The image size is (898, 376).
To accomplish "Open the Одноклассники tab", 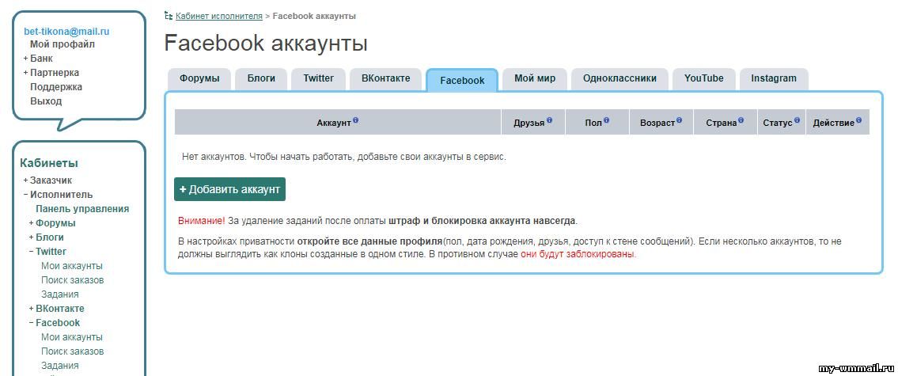I will pyautogui.click(x=620, y=79).
